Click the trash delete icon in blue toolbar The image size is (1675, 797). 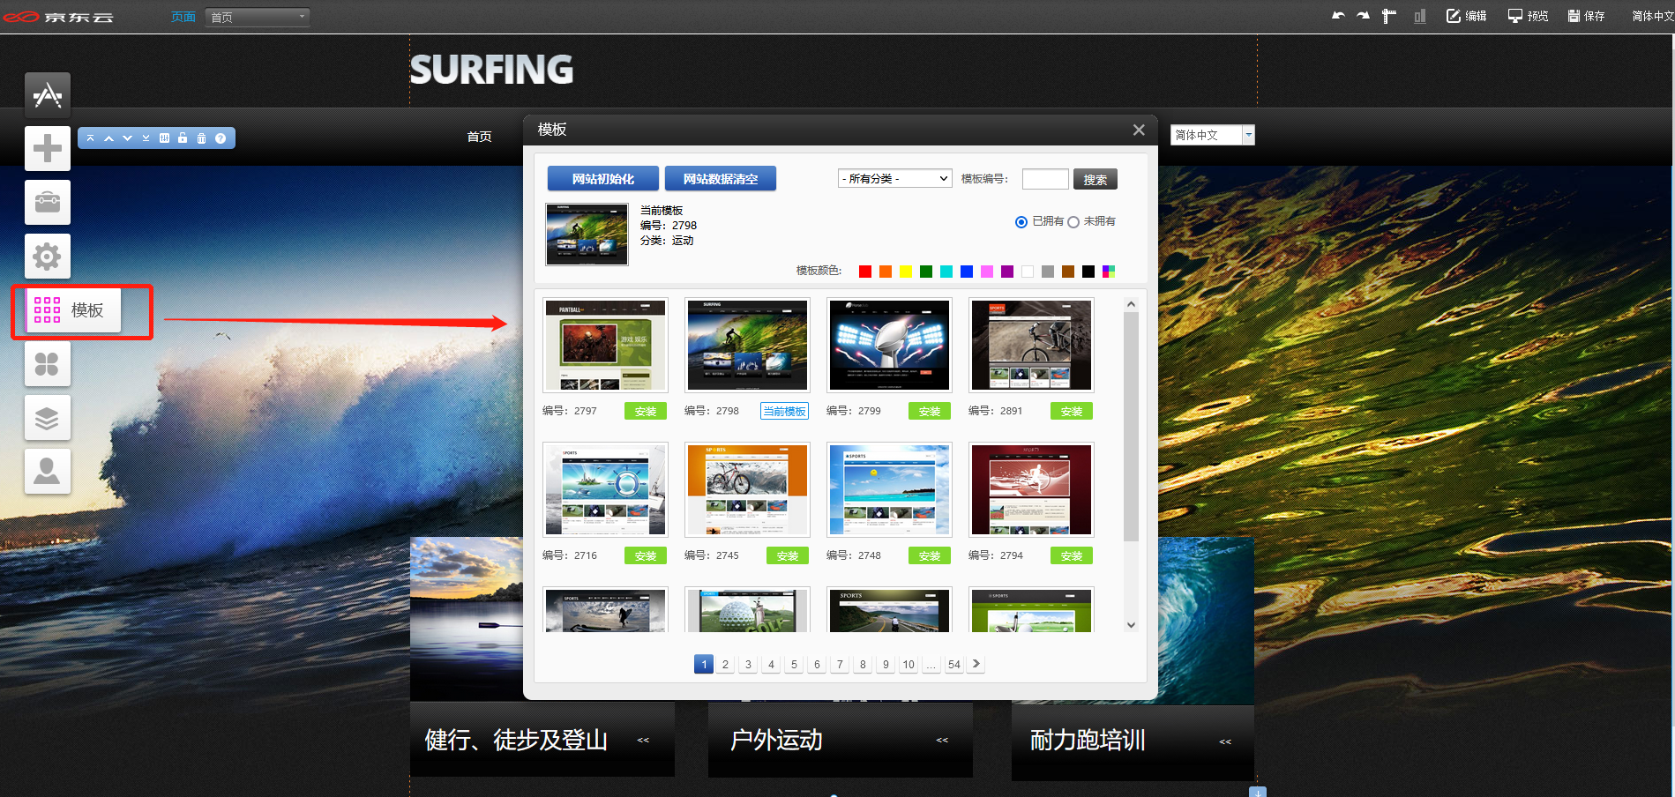point(201,138)
